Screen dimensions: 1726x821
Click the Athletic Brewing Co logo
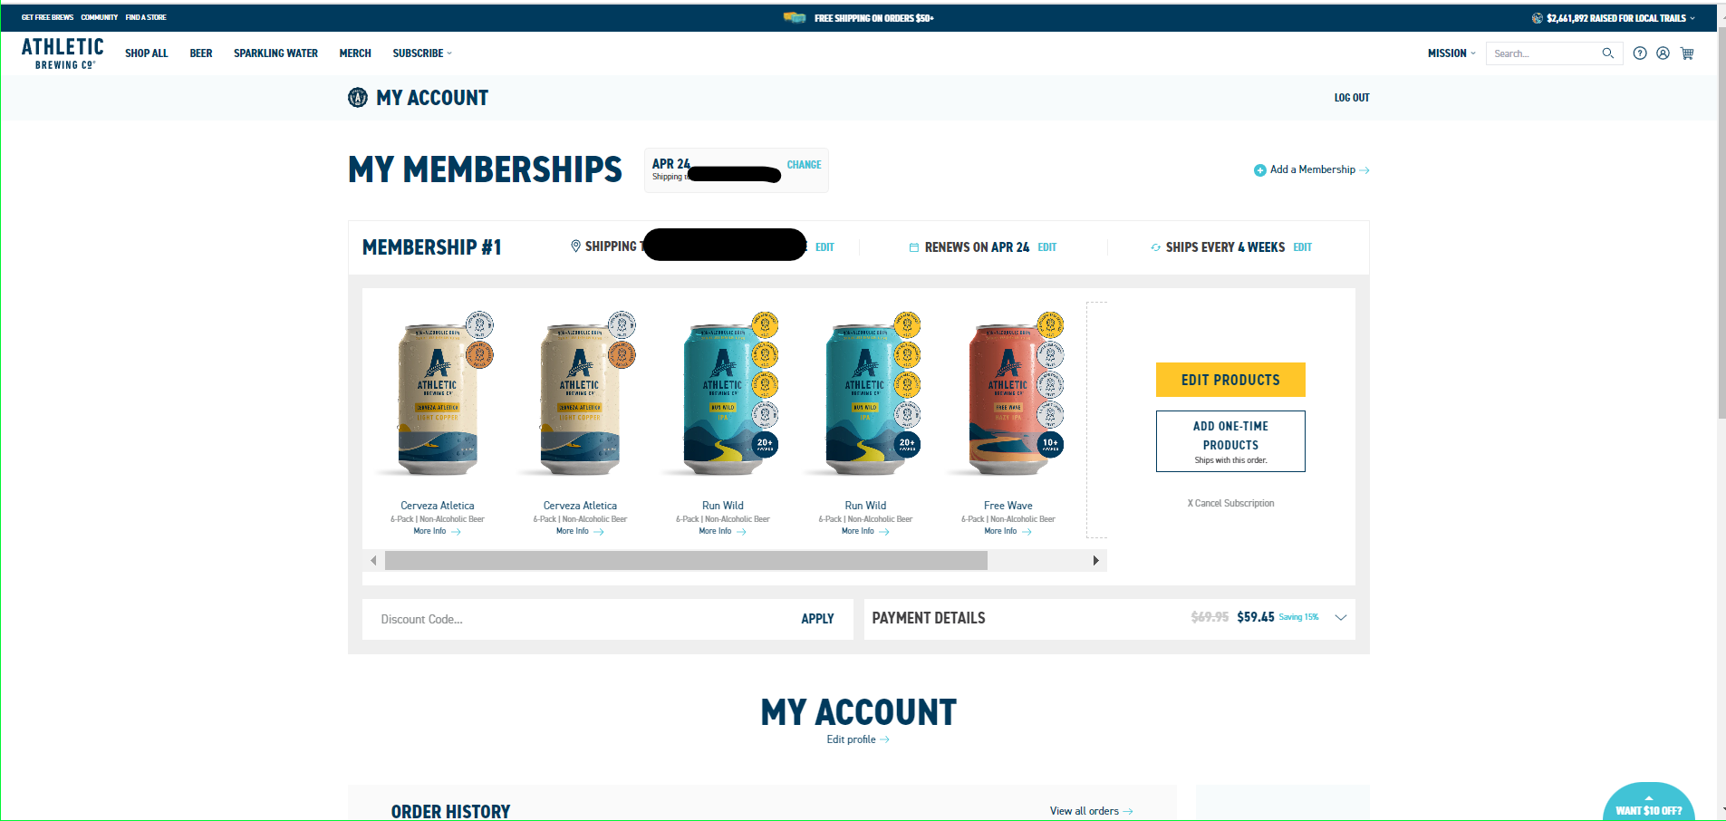pos(63,53)
